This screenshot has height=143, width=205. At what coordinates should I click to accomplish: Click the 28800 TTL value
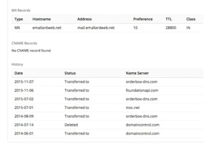(x=171, y=28)
